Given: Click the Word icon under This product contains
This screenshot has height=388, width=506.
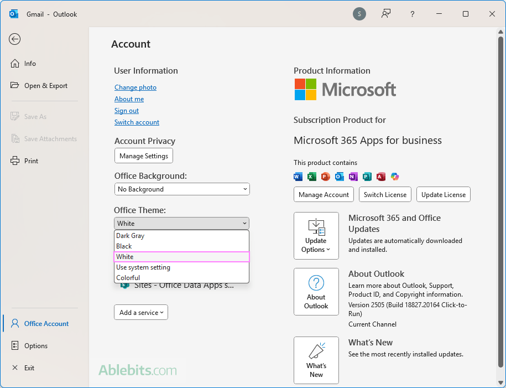Looking at the screenshot, I should (298, 177).
